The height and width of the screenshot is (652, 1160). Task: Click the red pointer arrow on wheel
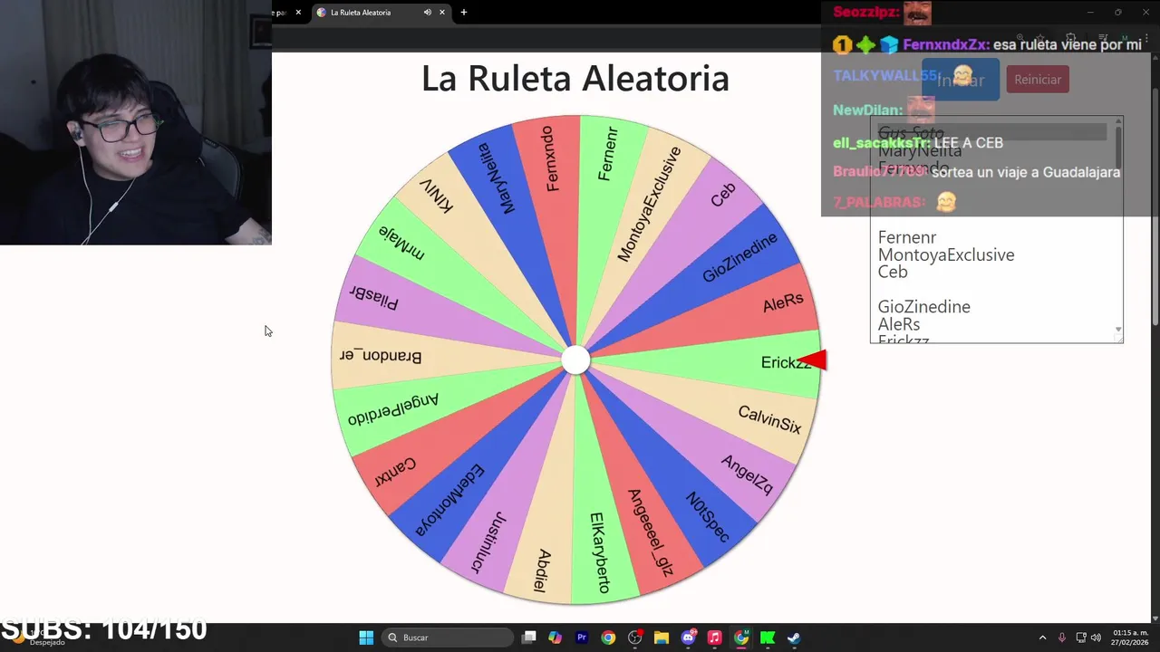(813, 360)
